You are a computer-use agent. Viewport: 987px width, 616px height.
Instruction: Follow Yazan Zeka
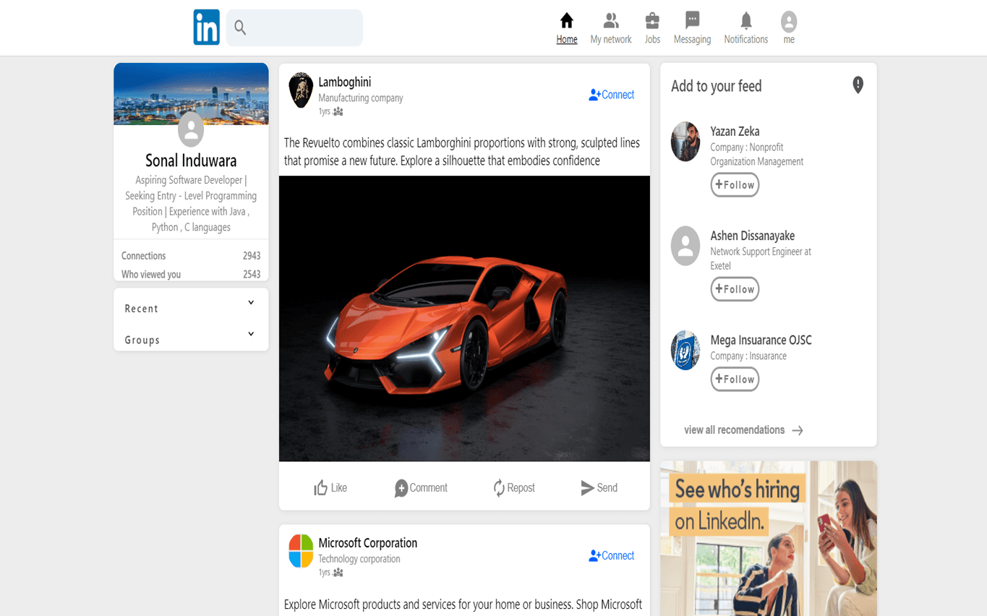[x=735, y=185]
